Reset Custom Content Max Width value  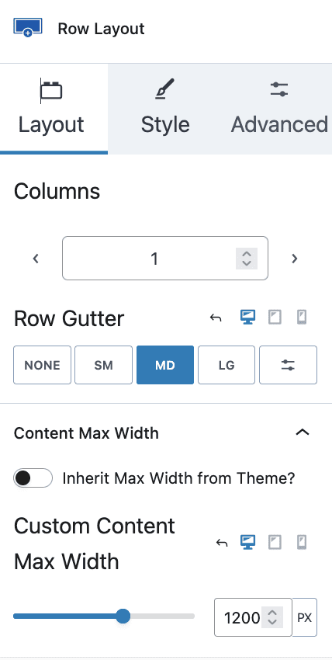click(222, 543)
